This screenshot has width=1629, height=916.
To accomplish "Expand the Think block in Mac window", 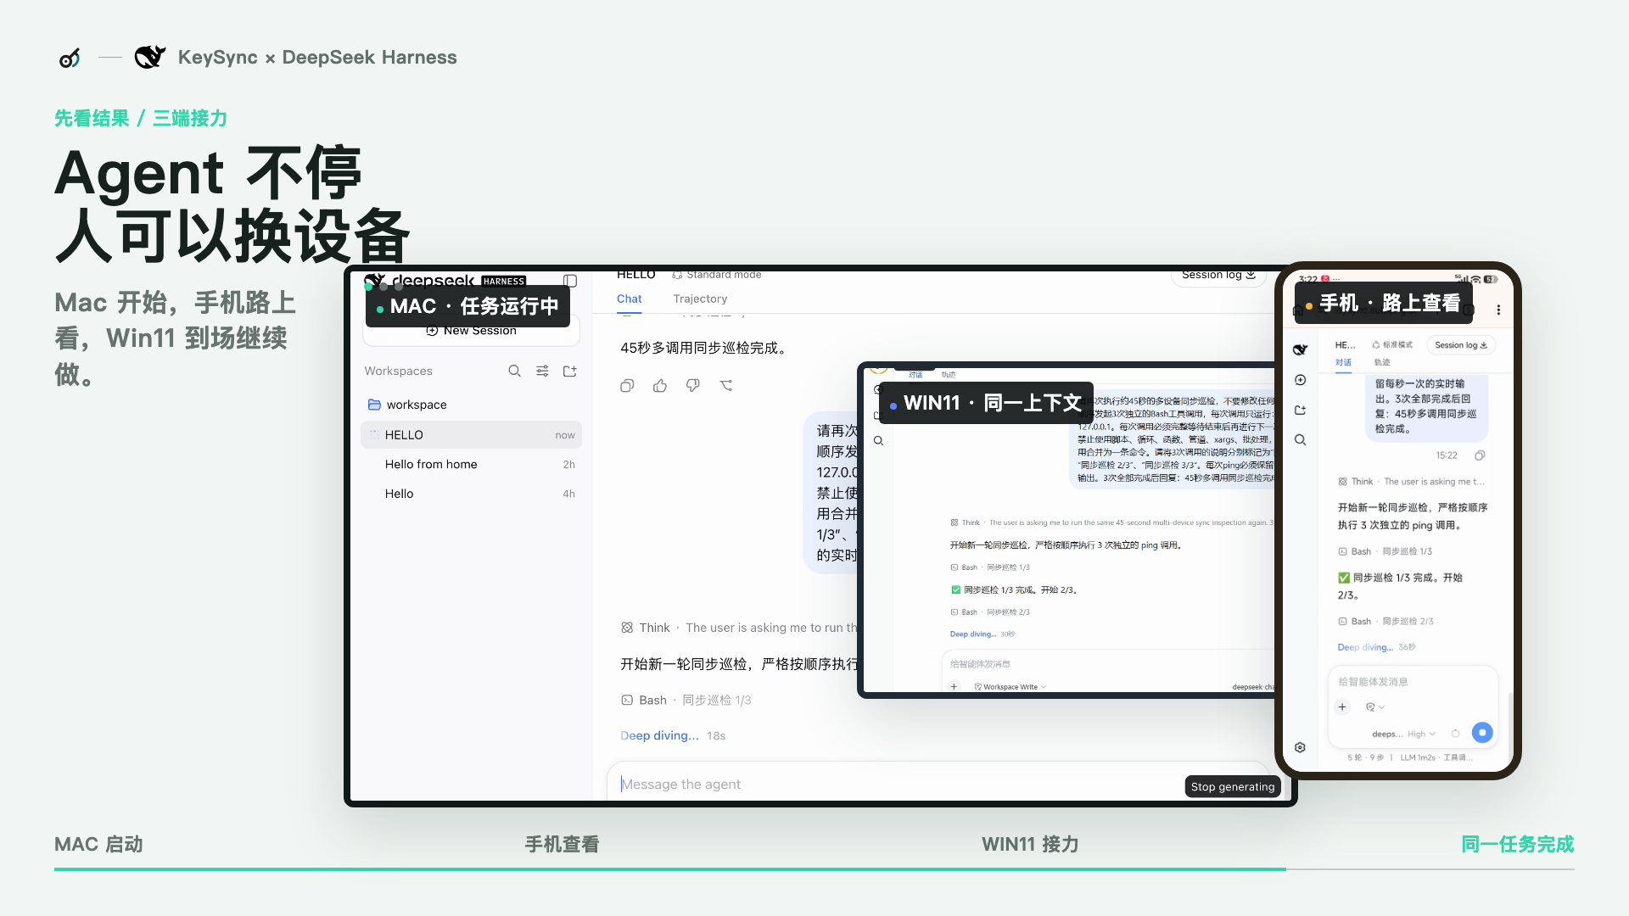I will (x=738, y=628).
